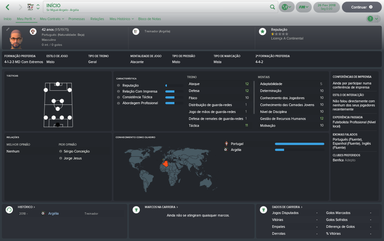Open the world globe menu
The height and width of the screenshot is (241, 384).
tap(286, 7)
